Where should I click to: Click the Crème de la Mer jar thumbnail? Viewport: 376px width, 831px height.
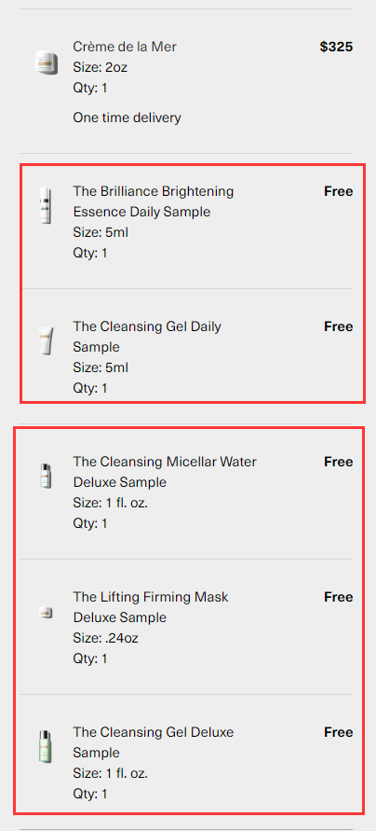(47, 63)
